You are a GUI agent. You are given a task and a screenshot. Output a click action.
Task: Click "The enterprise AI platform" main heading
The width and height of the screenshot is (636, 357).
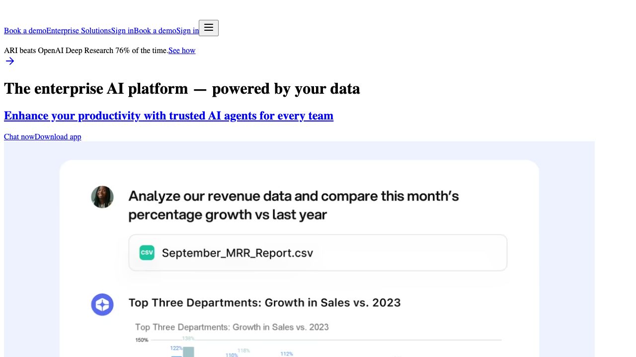182,89
